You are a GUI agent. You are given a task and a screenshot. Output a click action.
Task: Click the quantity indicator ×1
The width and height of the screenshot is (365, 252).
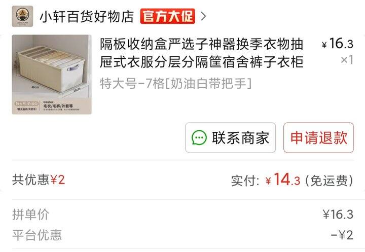[347, 60]
